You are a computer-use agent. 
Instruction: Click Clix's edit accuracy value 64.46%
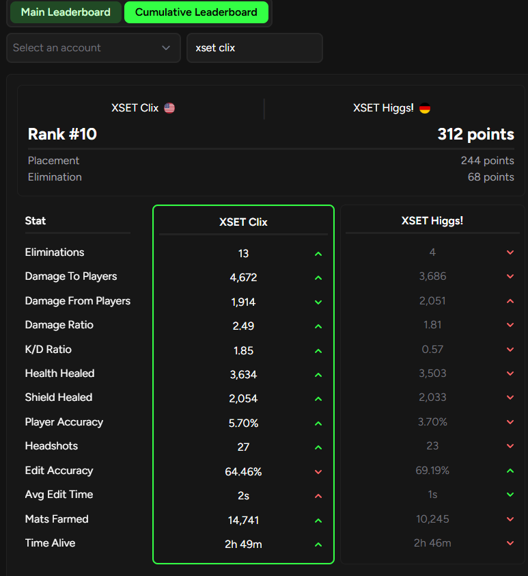pyautogui.click(x=243, y=471)
